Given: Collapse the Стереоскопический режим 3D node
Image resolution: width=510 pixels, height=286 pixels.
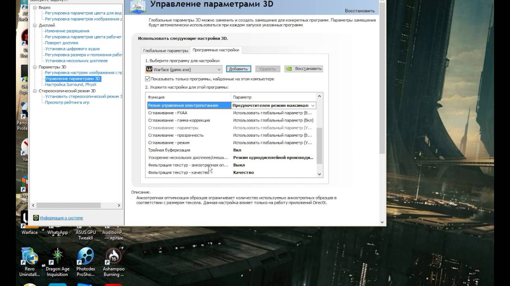Looking at the screenshot, I should [35, 91].
